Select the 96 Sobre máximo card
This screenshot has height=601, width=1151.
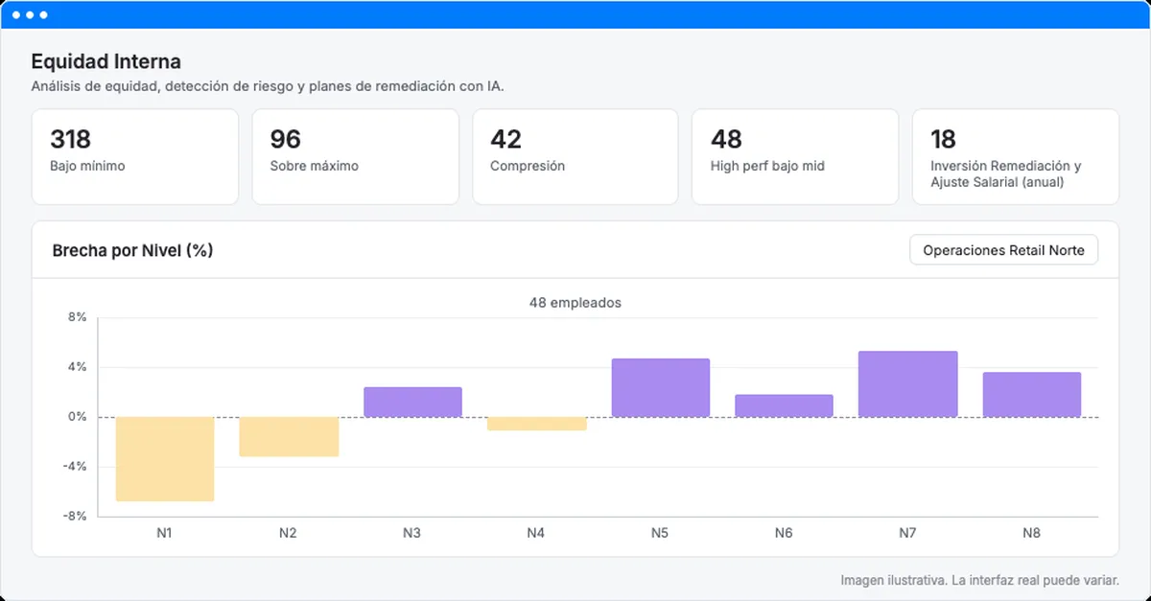coord(355,156)
